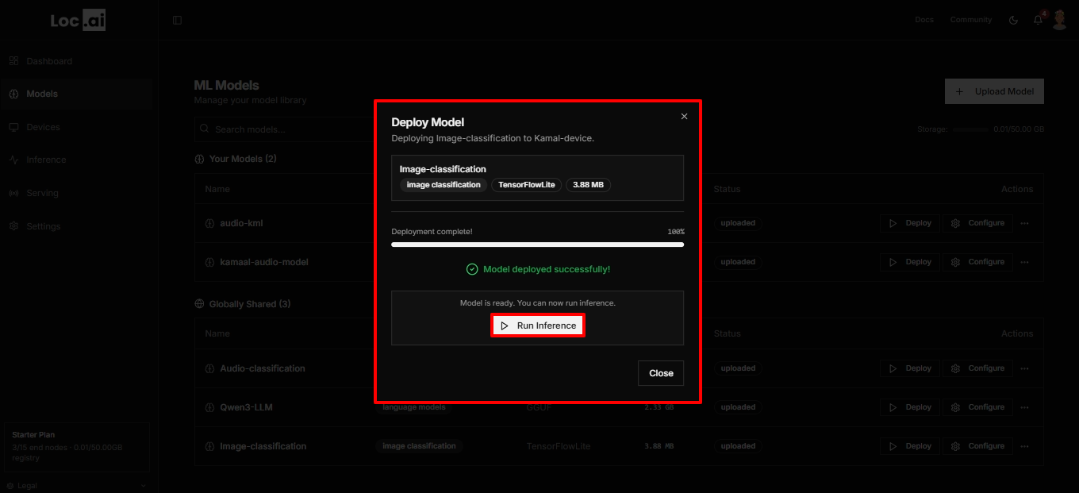Click the globe icon beside Audio-classification
Viewport: 1079px width, 493px height.
click(x=210, y=368)
